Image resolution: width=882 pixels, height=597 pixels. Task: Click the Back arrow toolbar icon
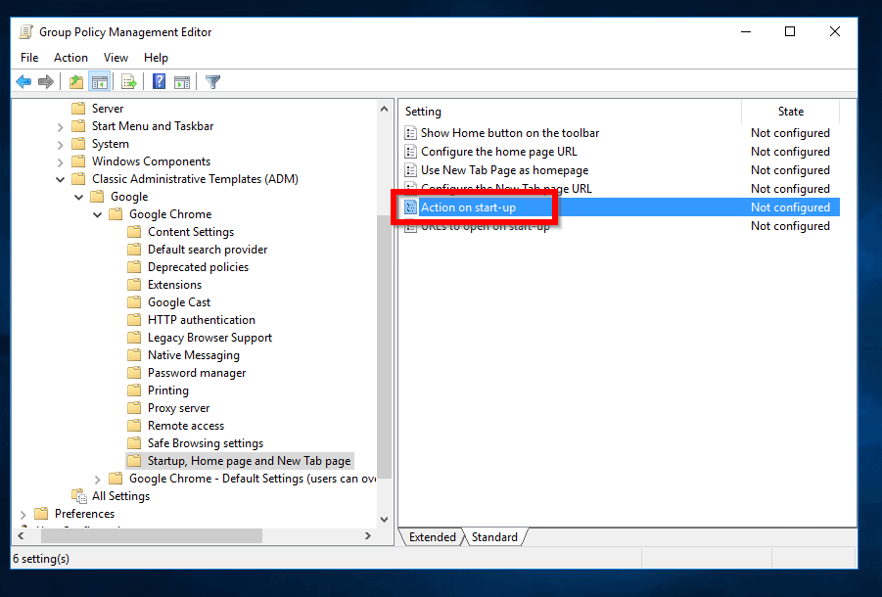pos(23,82)
